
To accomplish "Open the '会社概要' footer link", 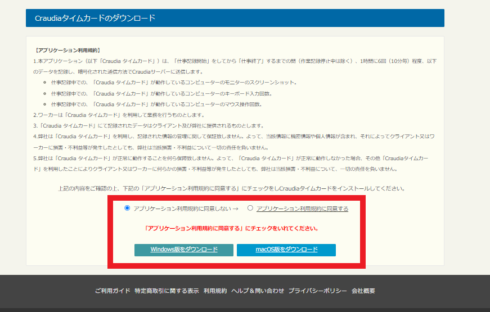I will tap(363, 291).
